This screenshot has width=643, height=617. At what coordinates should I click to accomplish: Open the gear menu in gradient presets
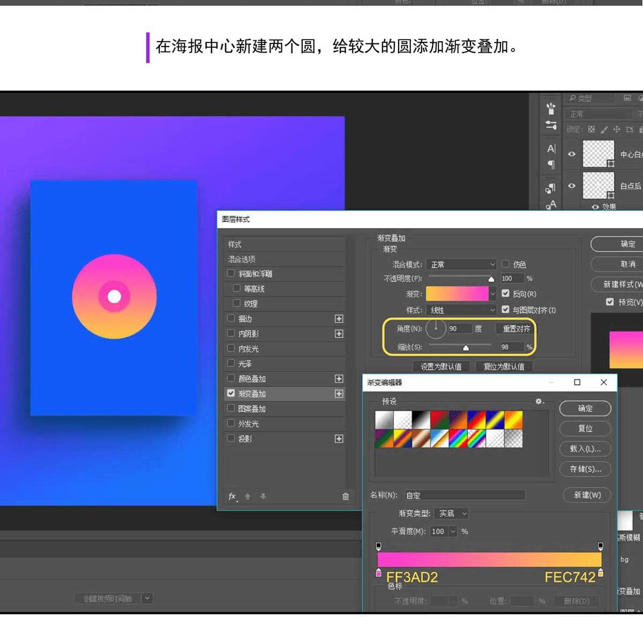pyautogui.click(x=539, y=402)
